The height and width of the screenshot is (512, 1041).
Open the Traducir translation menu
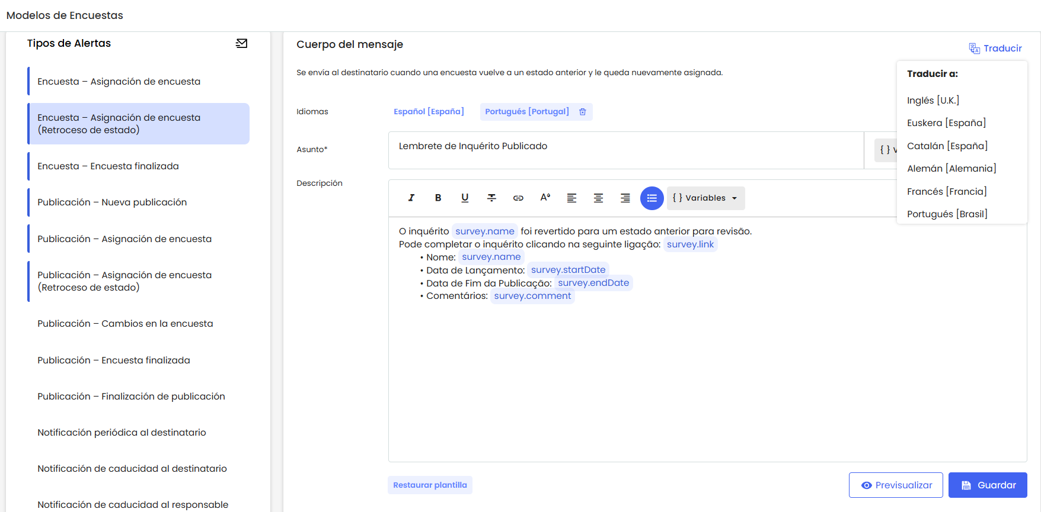tap(995, 49)
